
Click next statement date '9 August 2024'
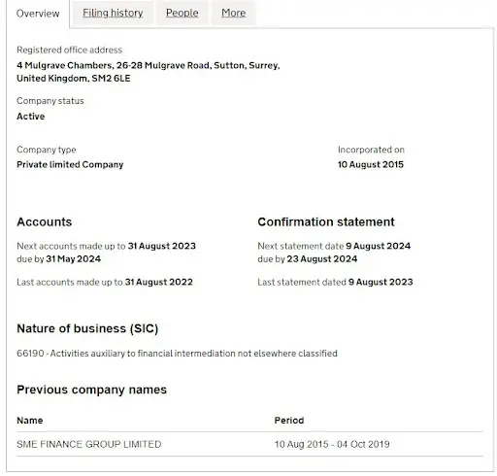379,246
